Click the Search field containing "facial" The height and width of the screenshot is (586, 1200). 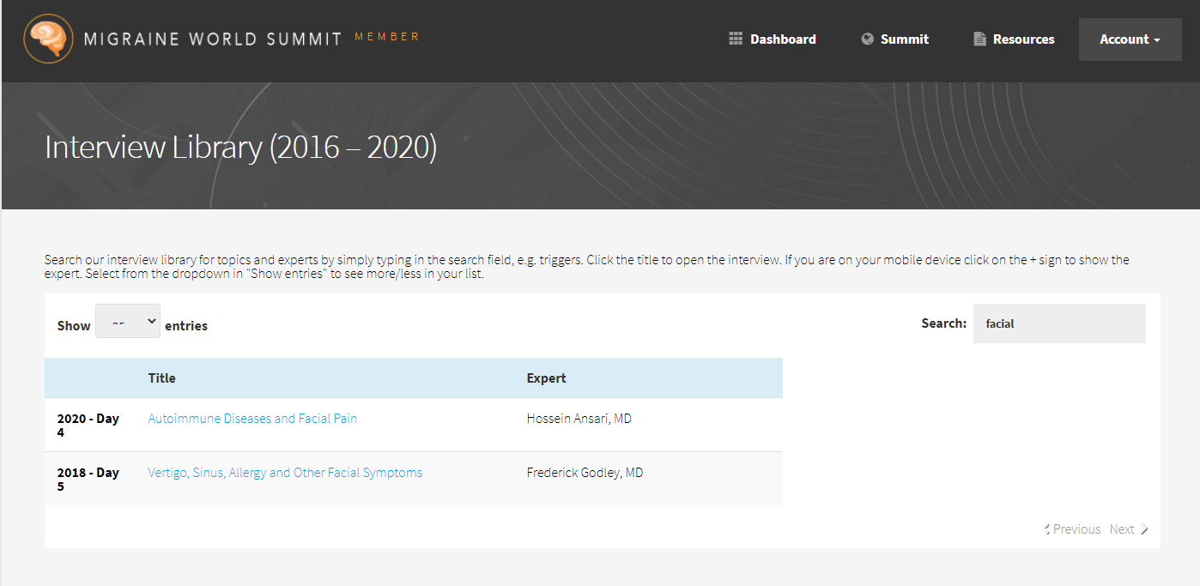click(1058, 323)
